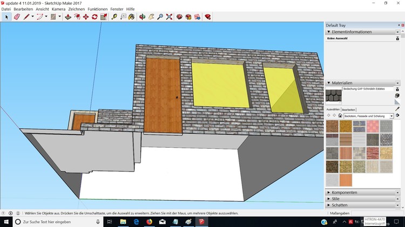Choose the Arc drawing tool

tap(39, 17)
